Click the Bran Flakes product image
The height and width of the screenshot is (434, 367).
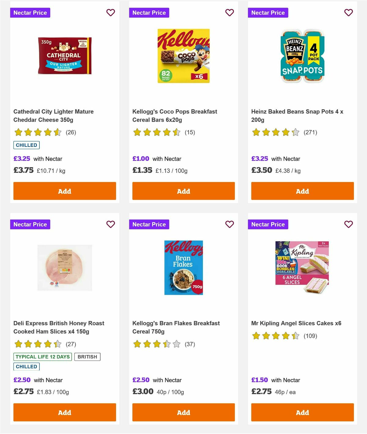coord(183,268)
